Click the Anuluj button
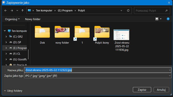Screen dimensions: 173x97 [161, 90]
